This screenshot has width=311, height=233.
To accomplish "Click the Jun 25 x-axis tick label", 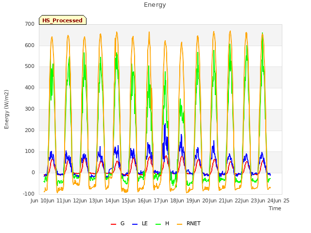I will tap(282, 200).
